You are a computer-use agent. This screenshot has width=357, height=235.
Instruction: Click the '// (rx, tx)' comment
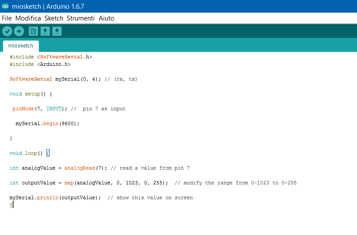pos(120,79)
